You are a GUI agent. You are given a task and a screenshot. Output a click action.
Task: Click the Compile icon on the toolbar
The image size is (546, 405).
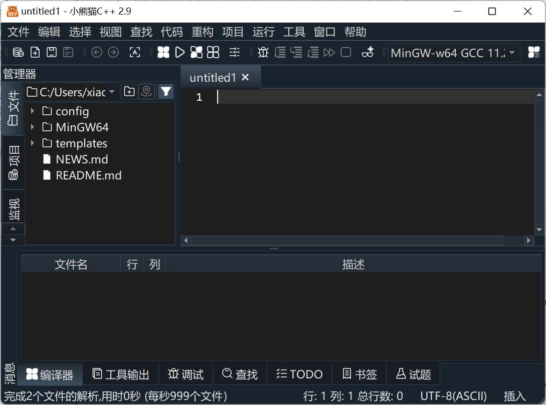pos(163,52)
